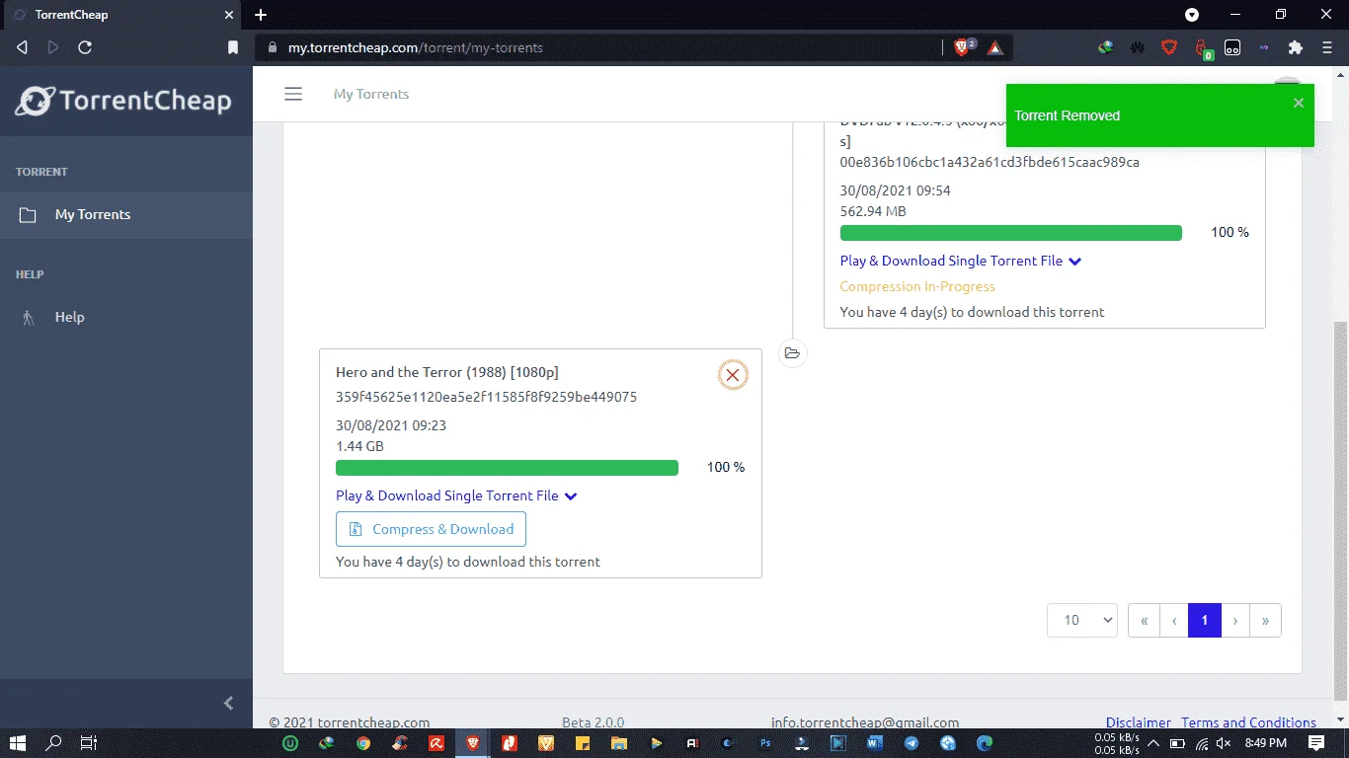Close the TorrentCheap browser tab
This screenshot has height=758, width=1349.
point(229,15)
